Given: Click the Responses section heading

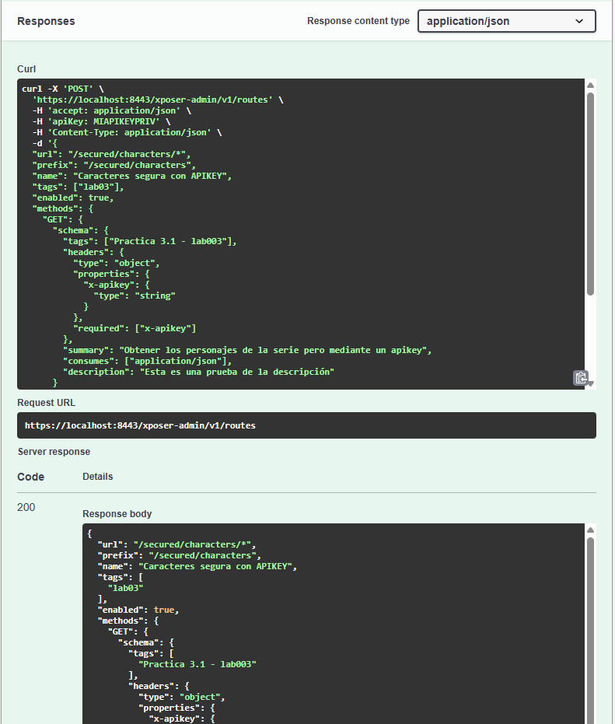Looking at the screenshot, I should 46,21.
